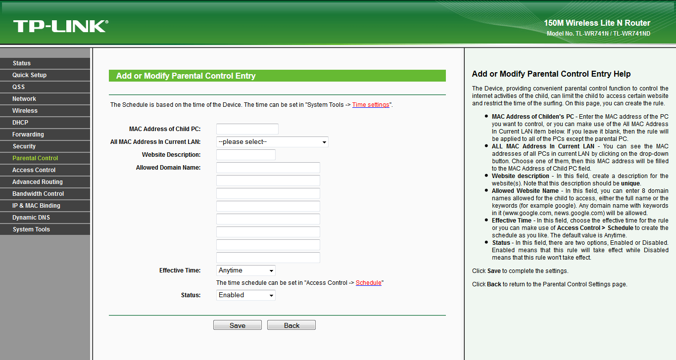The image size is (676, 360).
Task: Expand All MAC Address In Current LAN dropdown
Action: (272, 142)
